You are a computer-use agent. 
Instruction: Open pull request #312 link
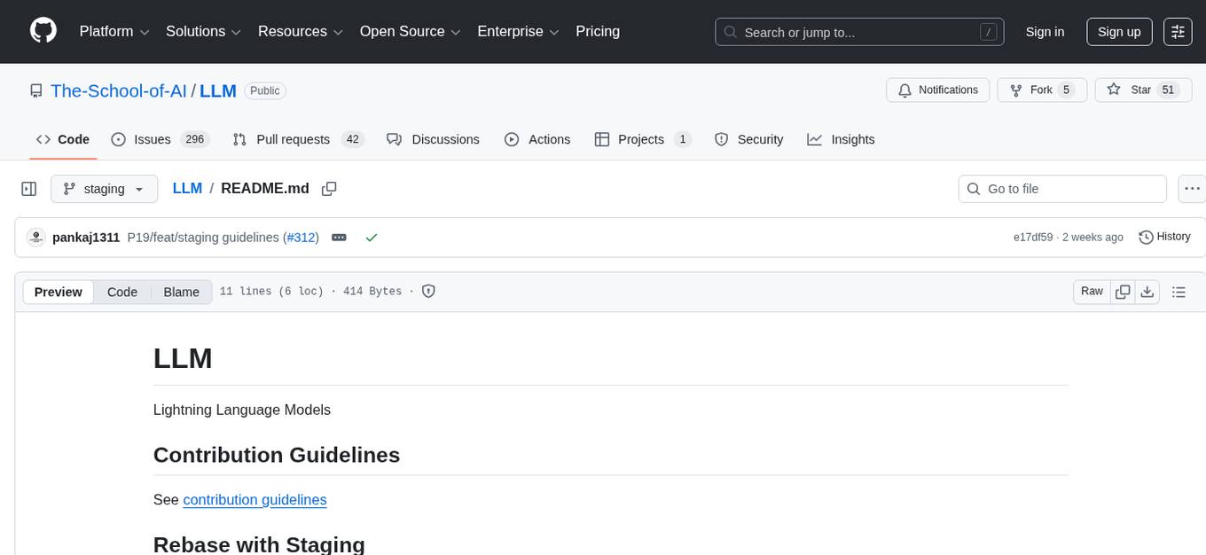pos(301,238)
